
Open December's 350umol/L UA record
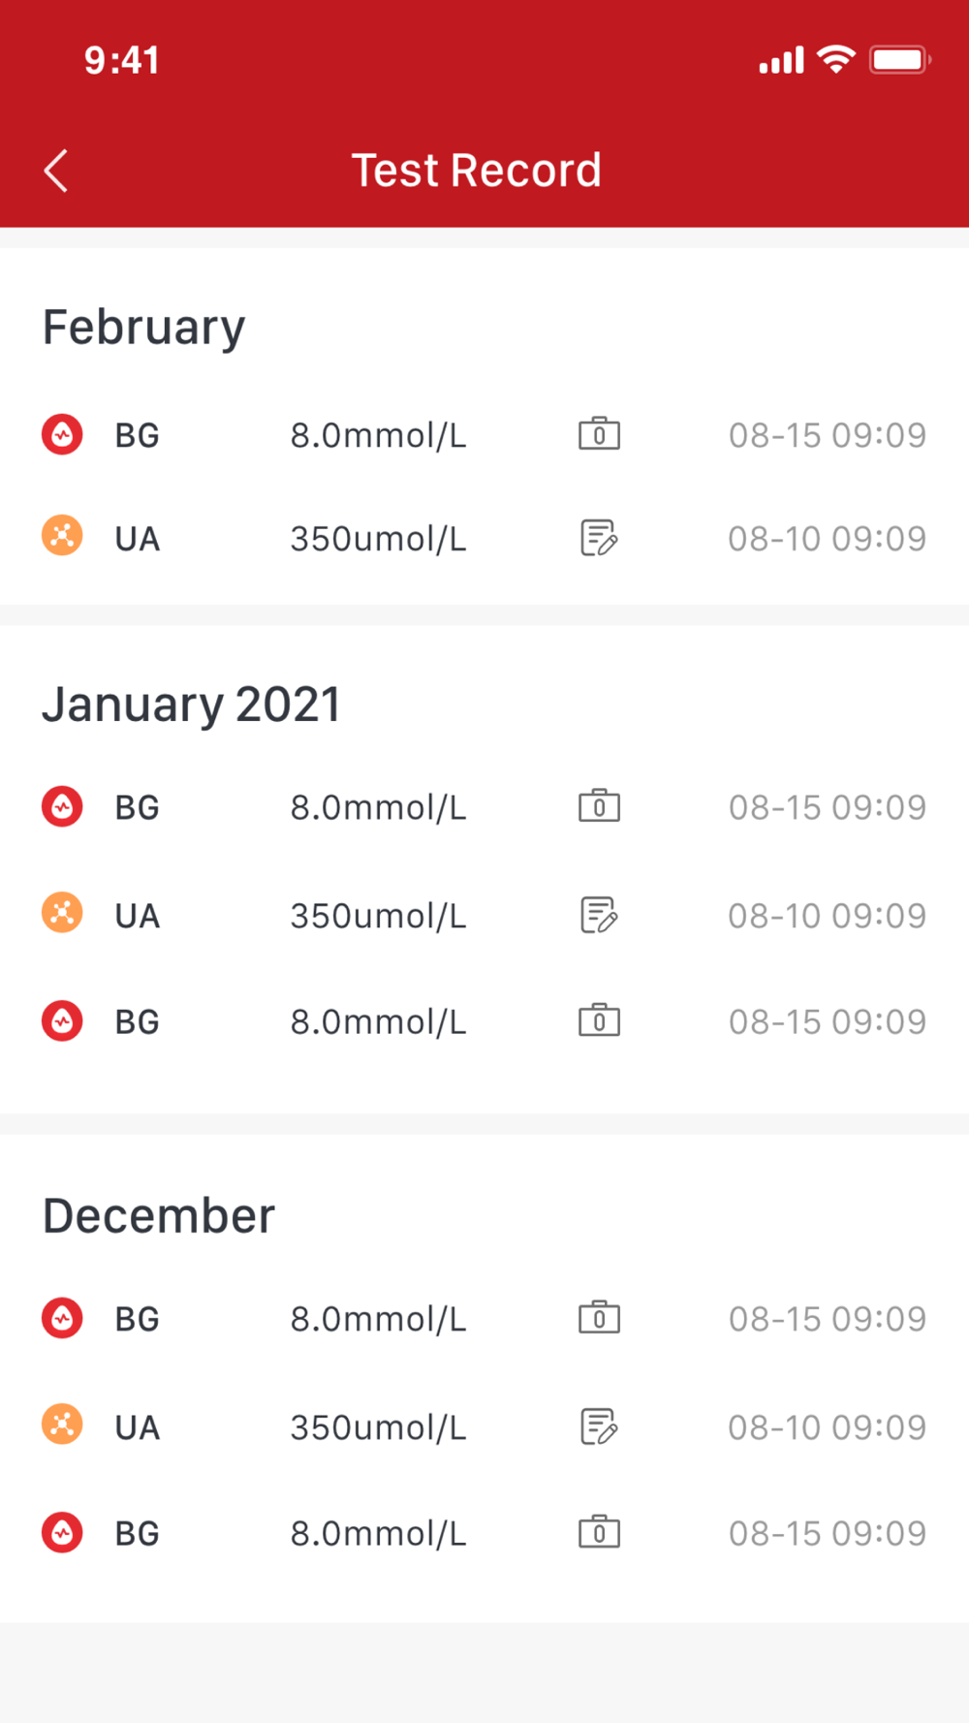[x=378, y=1427]
